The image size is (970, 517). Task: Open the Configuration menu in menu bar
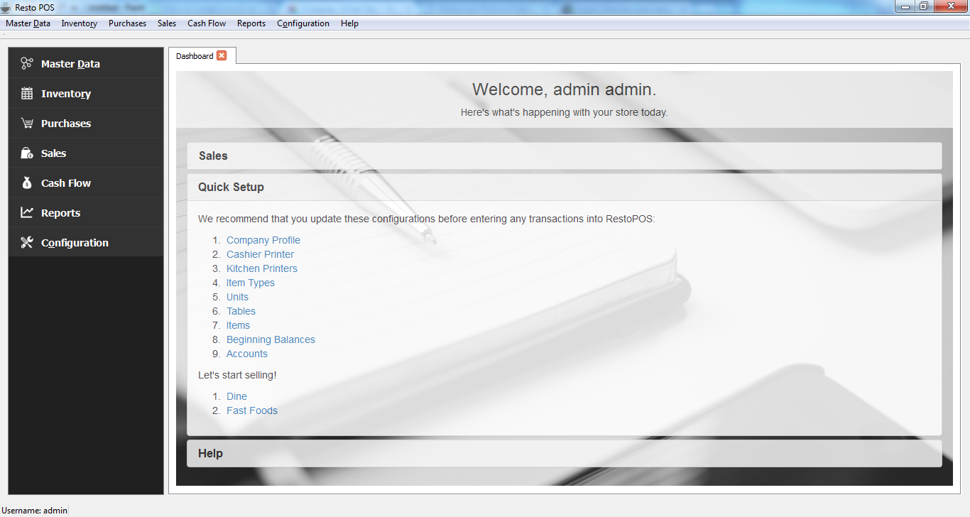point(303,23)
